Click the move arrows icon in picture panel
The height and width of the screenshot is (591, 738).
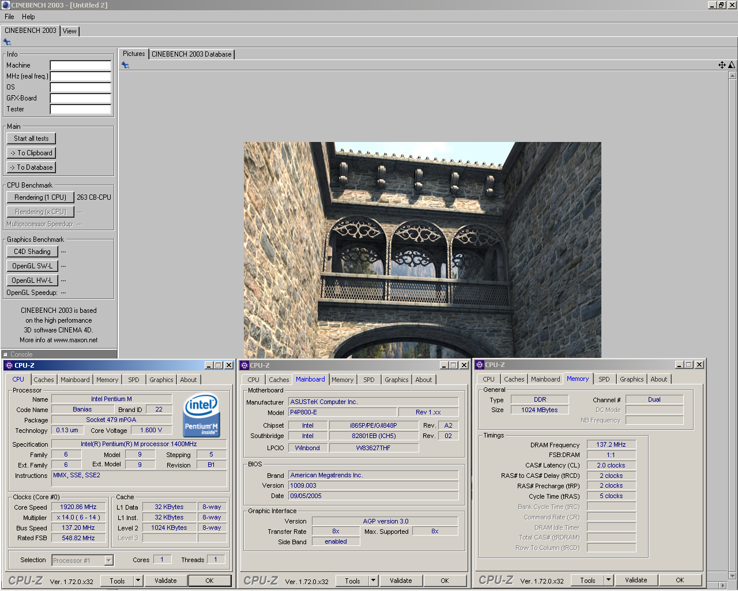pos(722,65)
